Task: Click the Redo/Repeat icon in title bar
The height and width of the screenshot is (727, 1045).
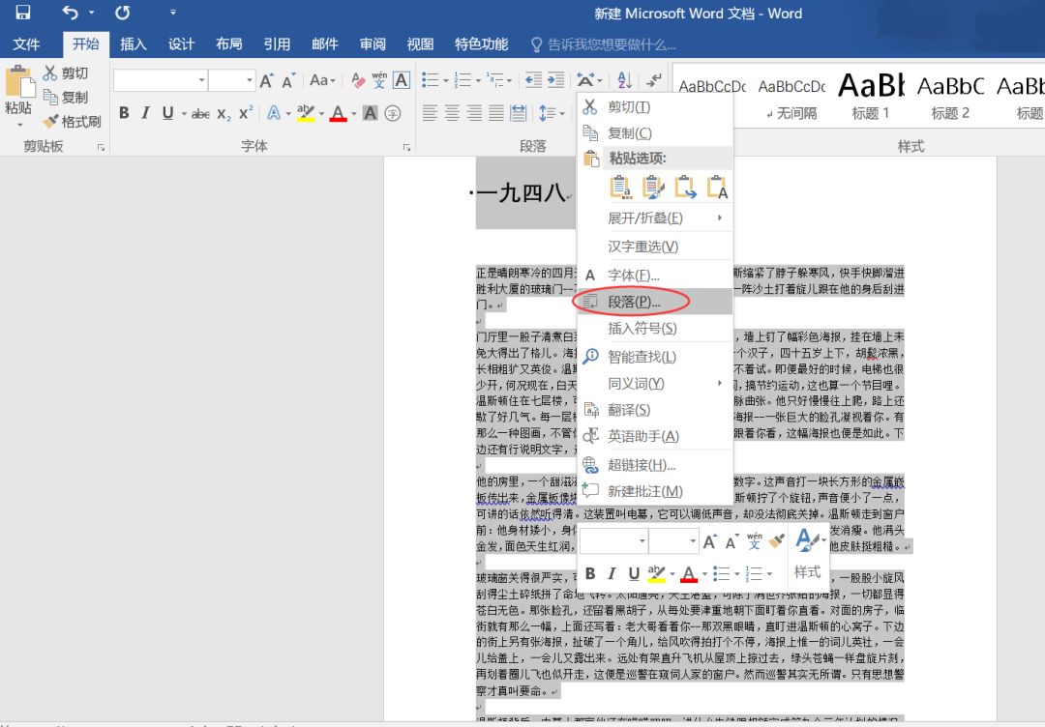Action: point(123,13)
